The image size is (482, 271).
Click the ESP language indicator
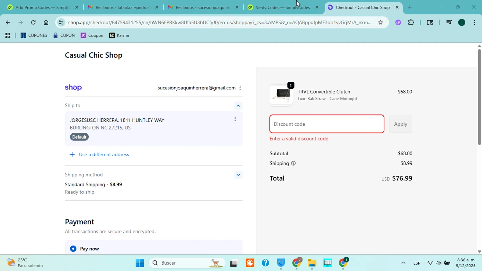(417, 263)
